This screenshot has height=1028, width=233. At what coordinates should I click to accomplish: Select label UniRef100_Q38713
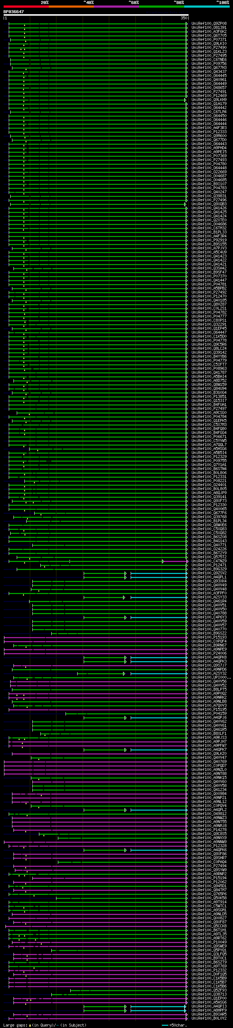click(x=209, y=994)
